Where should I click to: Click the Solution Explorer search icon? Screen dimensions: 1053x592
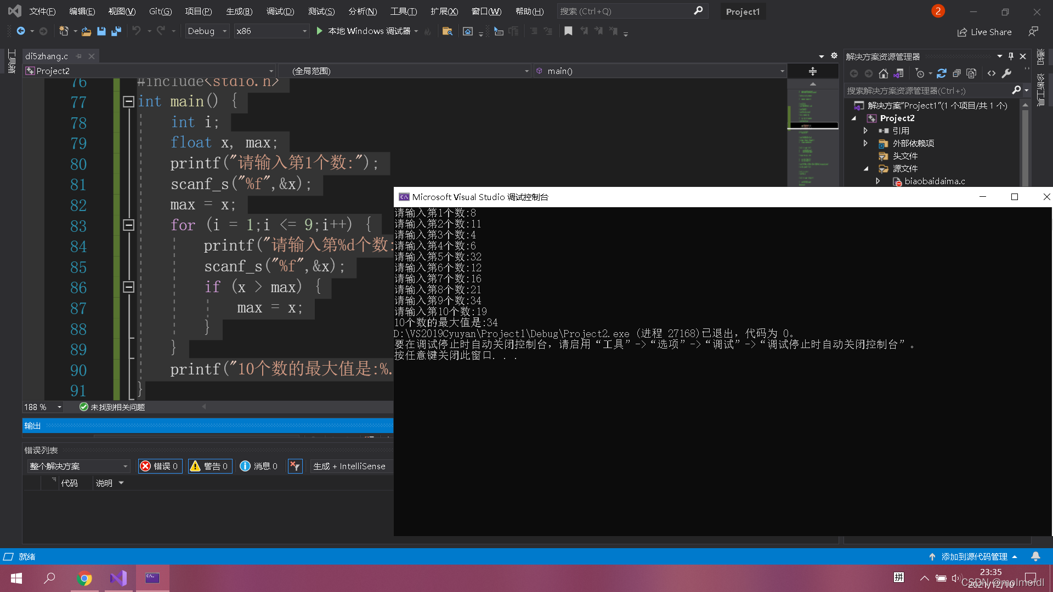click(x=1016, y=90)
